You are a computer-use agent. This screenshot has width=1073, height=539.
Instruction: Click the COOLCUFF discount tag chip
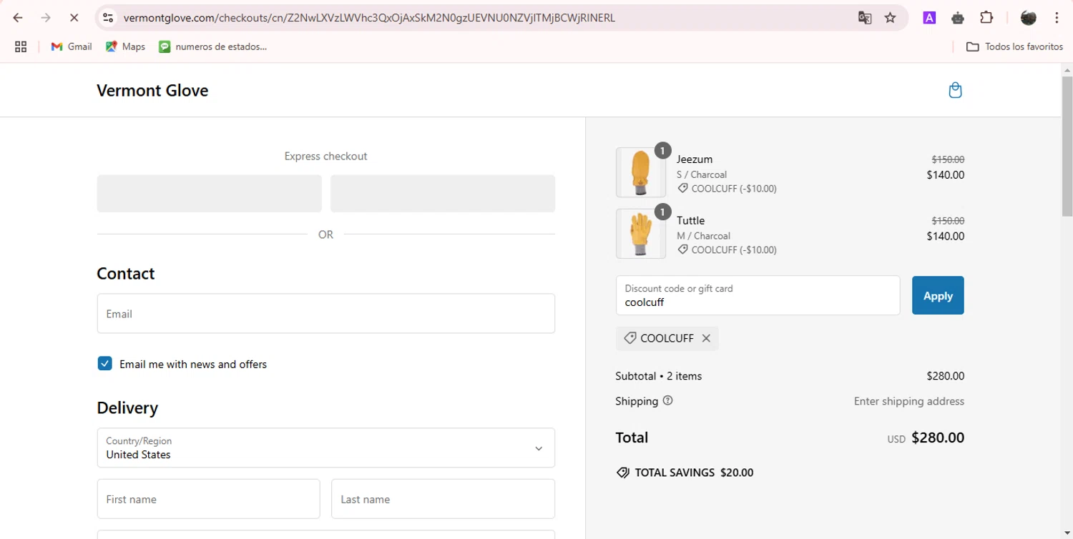coord(667,338)
